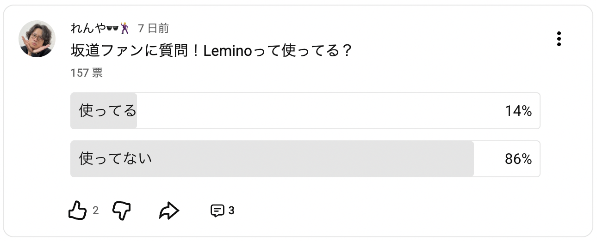Vote for the '使ってる' option label
This screenshot has width=597, height=241.
tap(108, 111)
